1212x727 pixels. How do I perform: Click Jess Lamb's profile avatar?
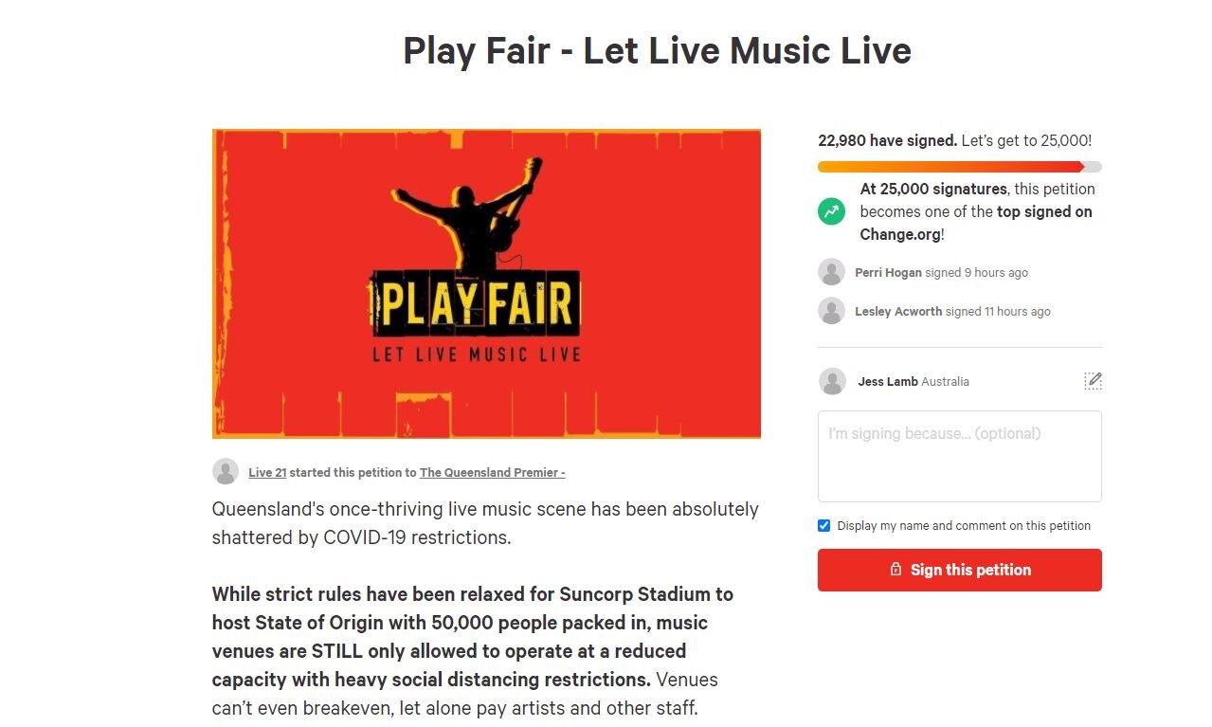[832, 381]
